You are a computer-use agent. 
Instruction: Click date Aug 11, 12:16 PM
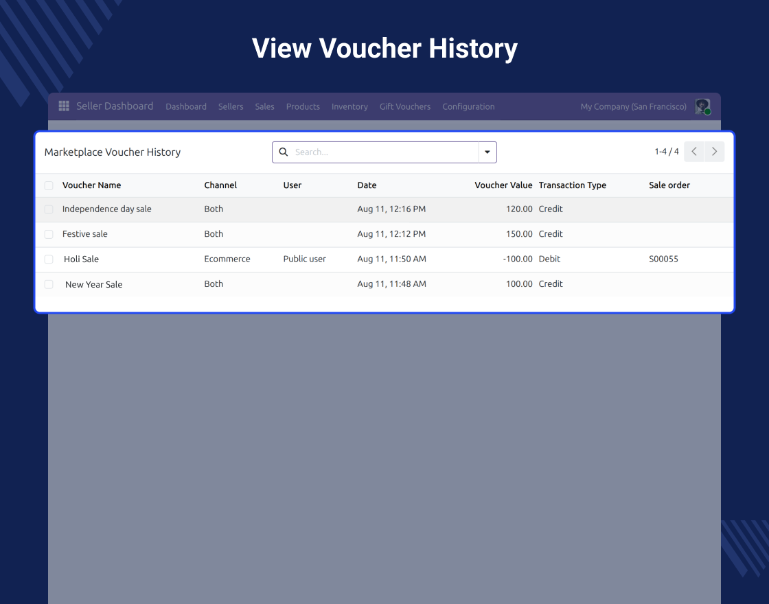click(x=391, y=209)
